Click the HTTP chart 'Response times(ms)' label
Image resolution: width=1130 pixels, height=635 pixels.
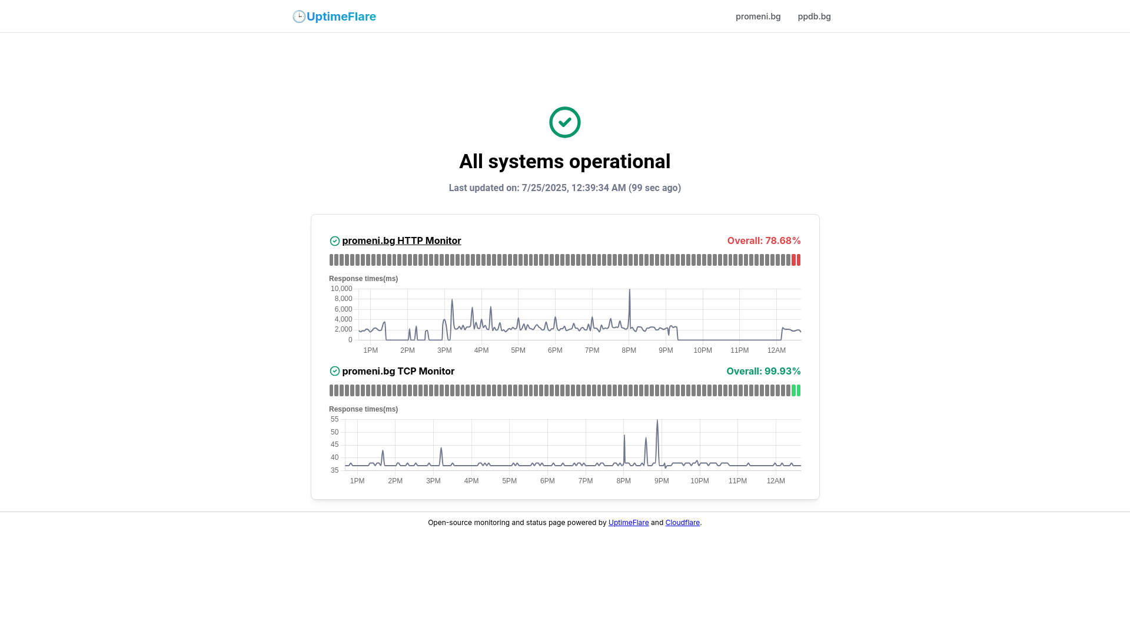coord(363,279)
